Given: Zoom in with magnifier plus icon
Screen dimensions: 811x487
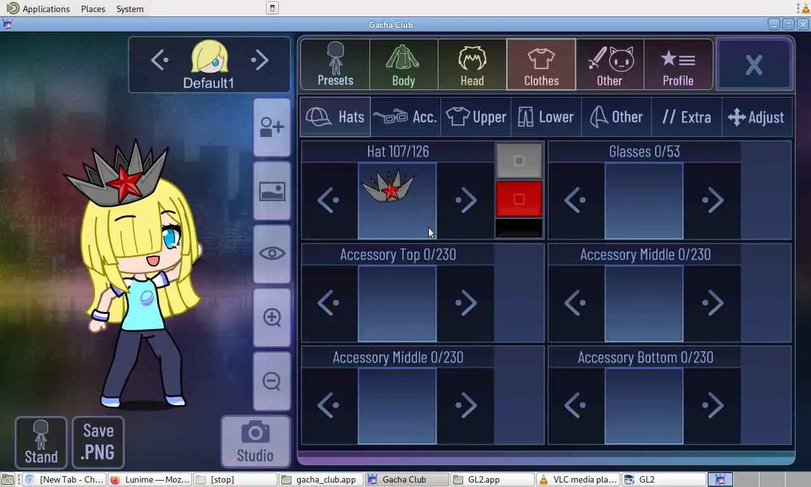Looking at the screenshot, I should (x=272, y=317).
